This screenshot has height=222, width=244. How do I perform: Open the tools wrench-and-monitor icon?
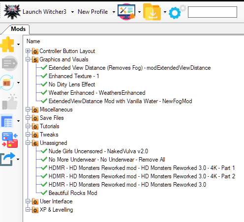coord(126,12)
